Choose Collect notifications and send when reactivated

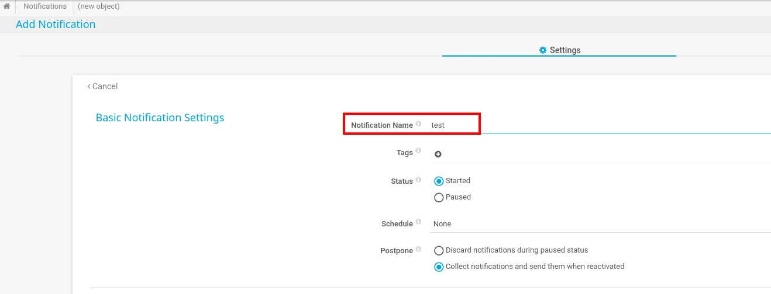(x=439, y=267)
